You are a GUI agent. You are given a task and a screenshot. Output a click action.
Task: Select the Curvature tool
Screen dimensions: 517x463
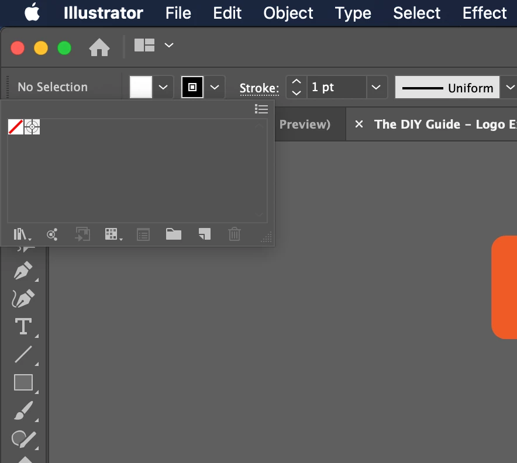coord(23,299)
